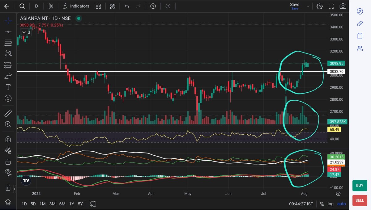Screen dimensions: 371x210
Task: Open chart settings gear
Action: coord(320,6)
